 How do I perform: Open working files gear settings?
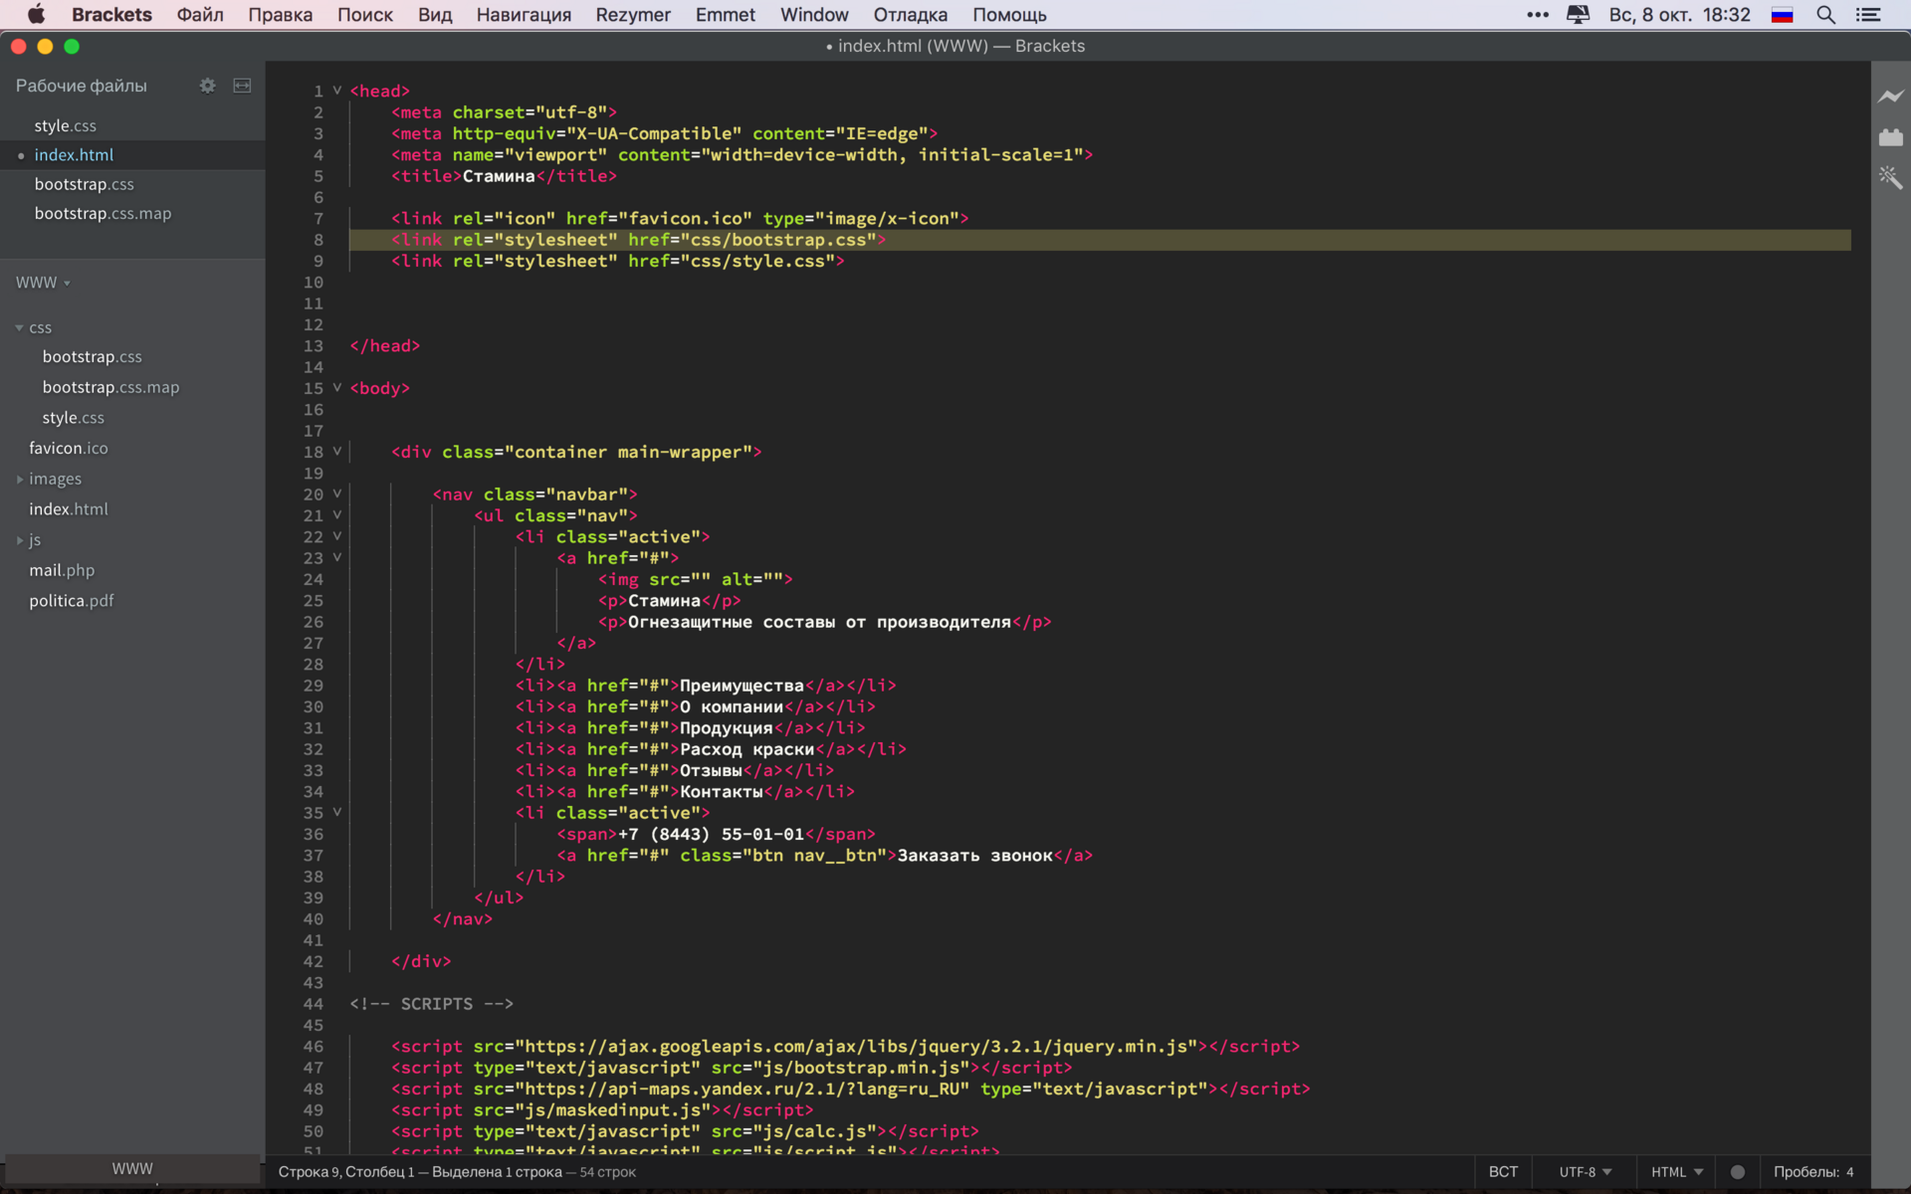(207, 86)
